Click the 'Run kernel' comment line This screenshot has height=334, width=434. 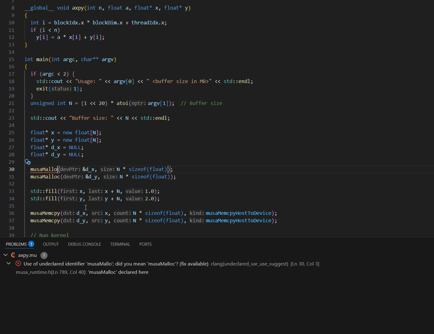[50, 235]
